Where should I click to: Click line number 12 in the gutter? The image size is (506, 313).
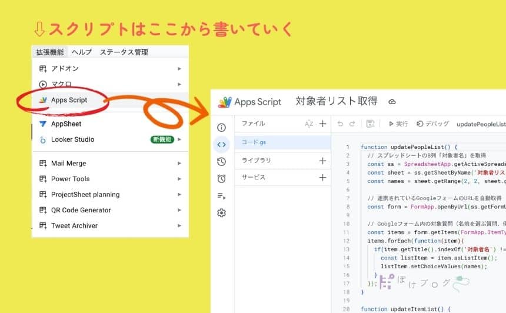347,241
